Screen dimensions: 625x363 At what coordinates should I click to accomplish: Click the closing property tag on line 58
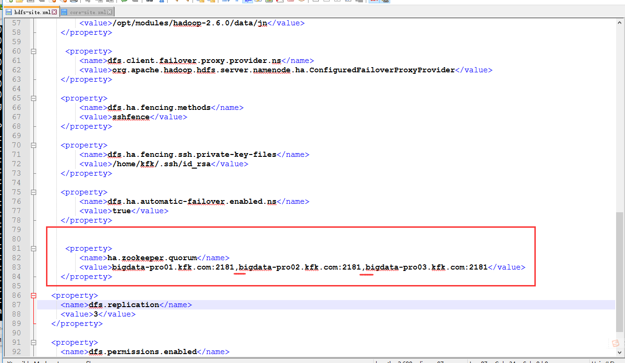(x=86, y=32)
